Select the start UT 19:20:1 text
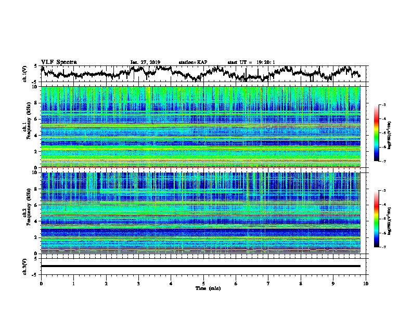The height and width of the screenshot is (318, 412). [251, 62]
